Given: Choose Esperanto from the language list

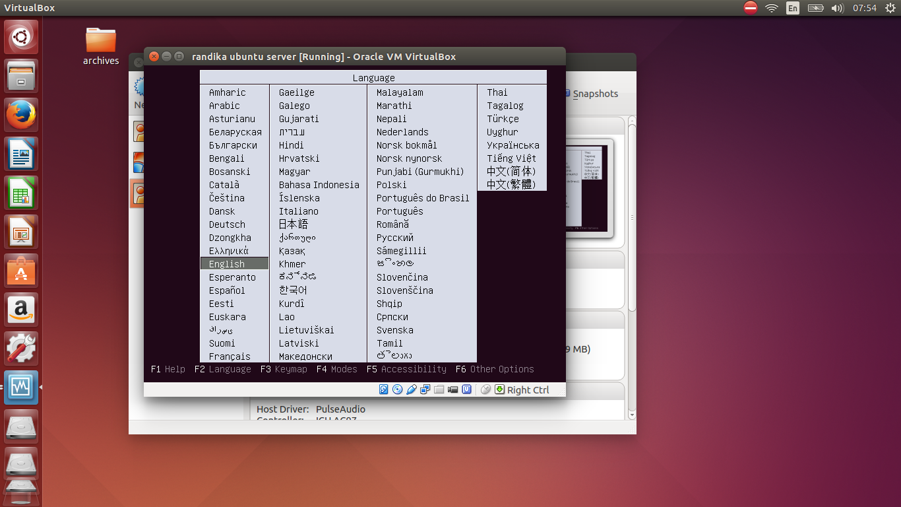Looking at the screenshot, I should (232, 277).
